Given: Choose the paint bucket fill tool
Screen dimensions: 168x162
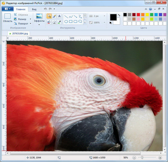Looking at the screenshot, I should click(x=49, y=22).
